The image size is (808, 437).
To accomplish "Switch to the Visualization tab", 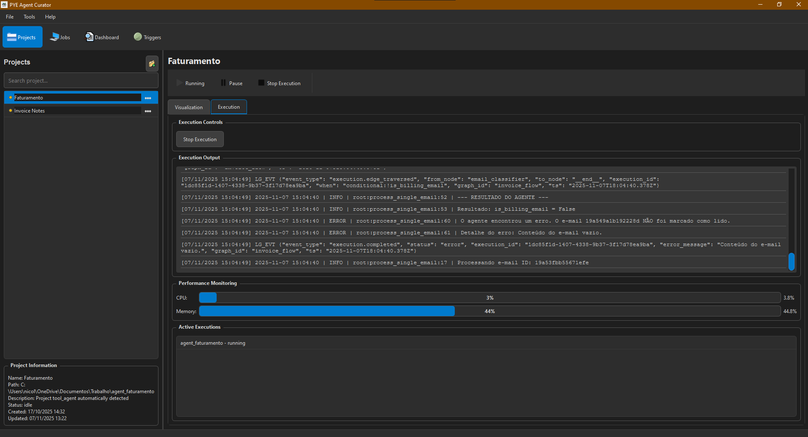I will point(188,107).
